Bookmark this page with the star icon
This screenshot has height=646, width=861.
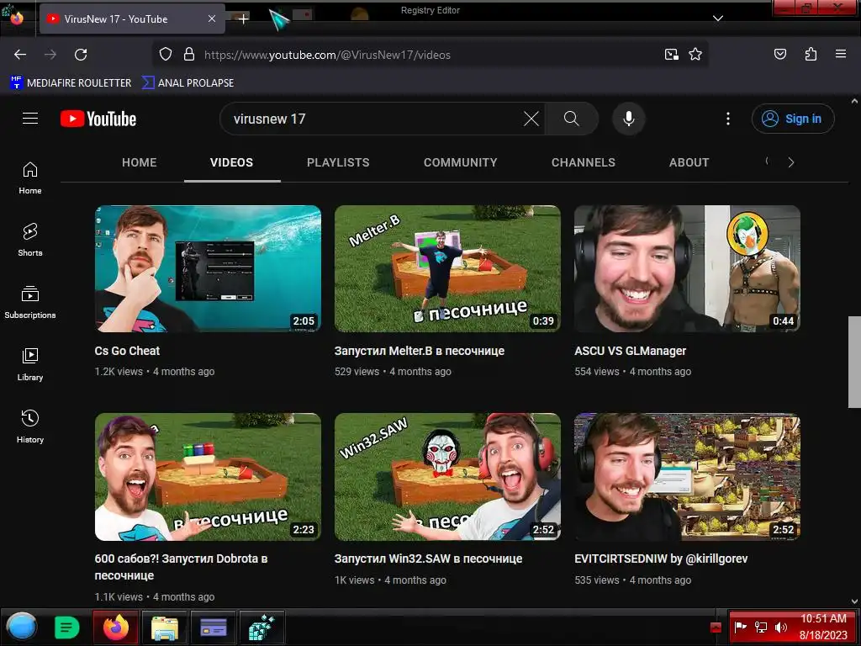click(695, 55)
